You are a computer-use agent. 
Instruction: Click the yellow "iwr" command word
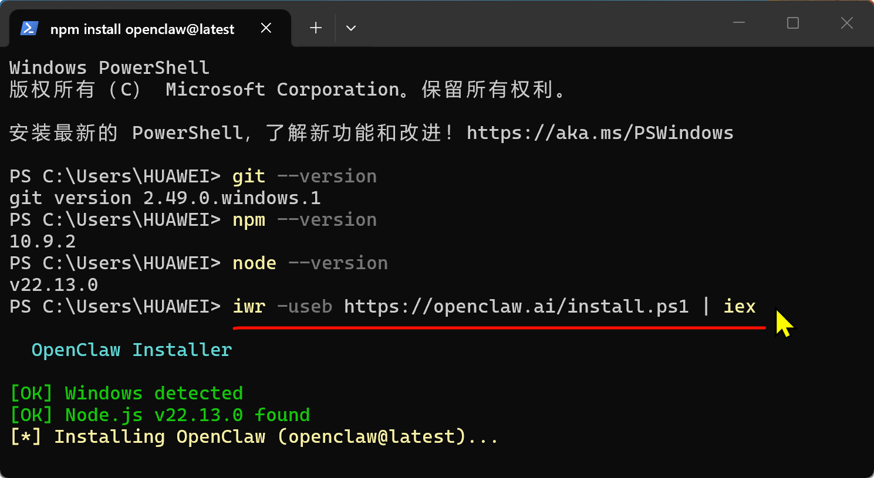click(249, 307)
